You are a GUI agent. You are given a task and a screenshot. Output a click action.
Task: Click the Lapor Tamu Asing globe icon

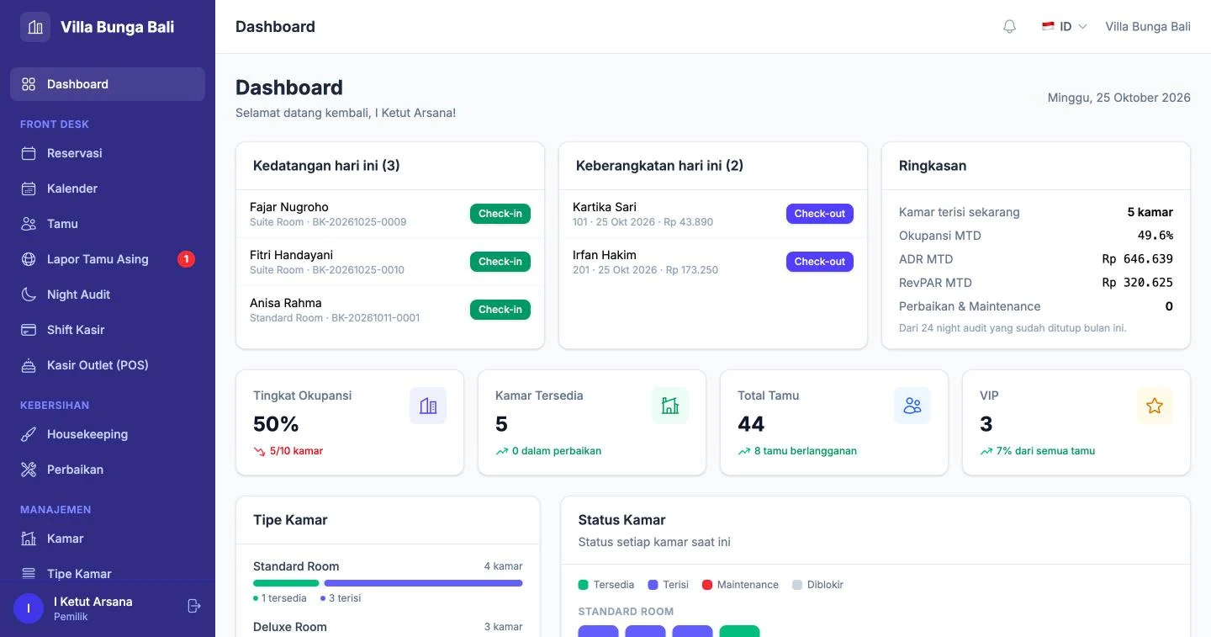coord(29,259)
